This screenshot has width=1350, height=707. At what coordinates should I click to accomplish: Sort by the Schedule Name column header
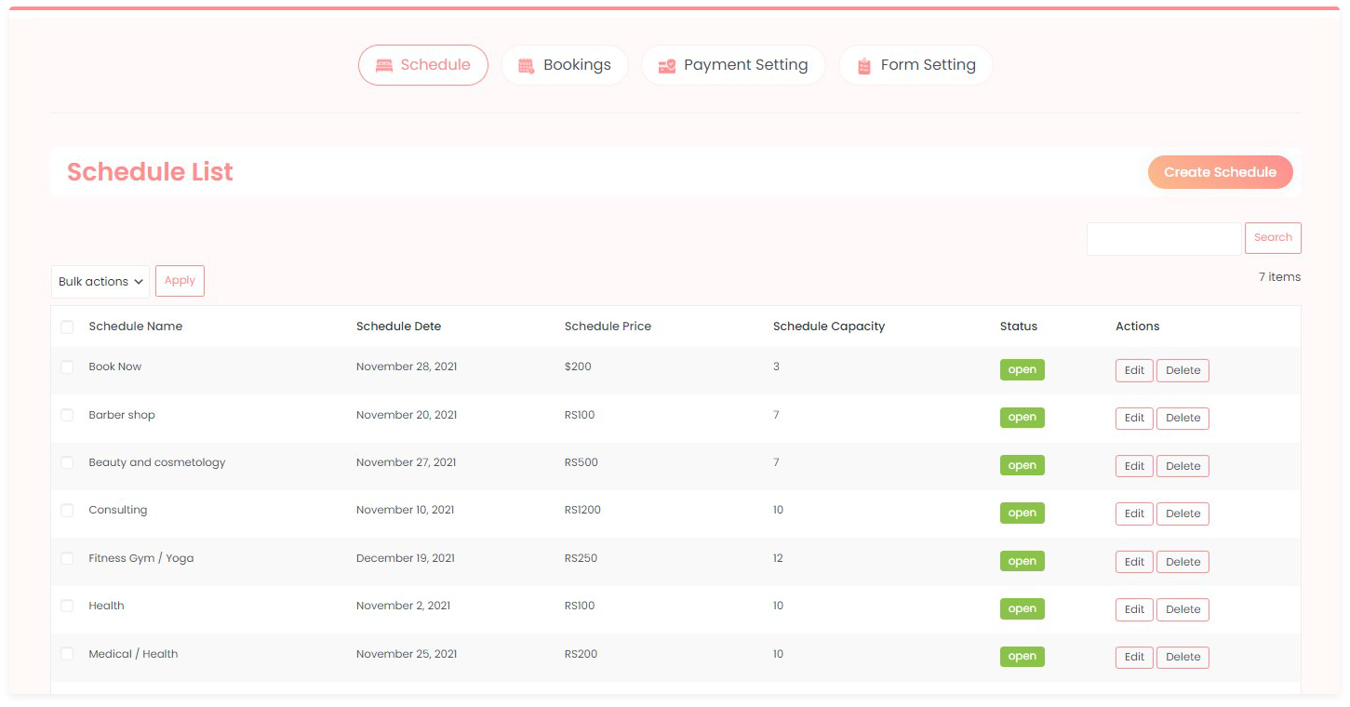136,327
